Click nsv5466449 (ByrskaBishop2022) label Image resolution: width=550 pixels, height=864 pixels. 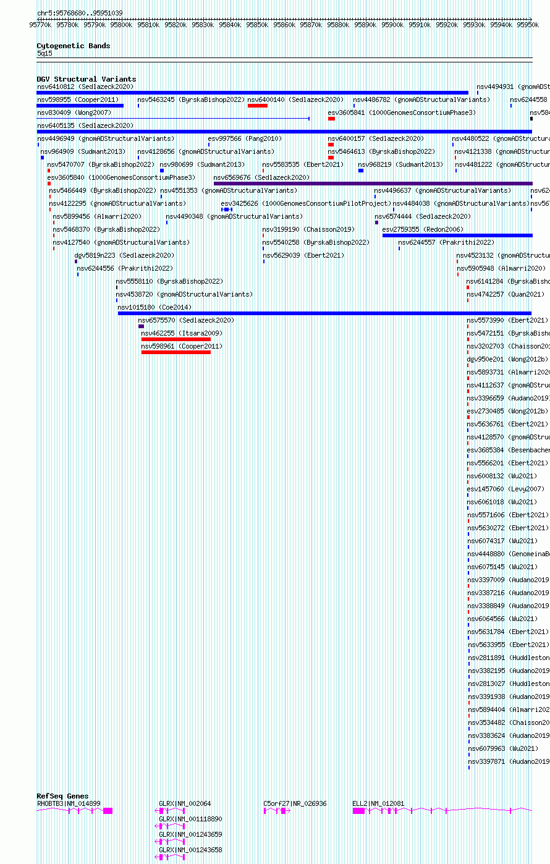103,190
